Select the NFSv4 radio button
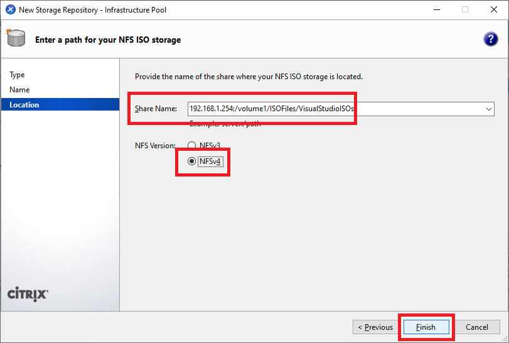 click(x=192, y=161)
